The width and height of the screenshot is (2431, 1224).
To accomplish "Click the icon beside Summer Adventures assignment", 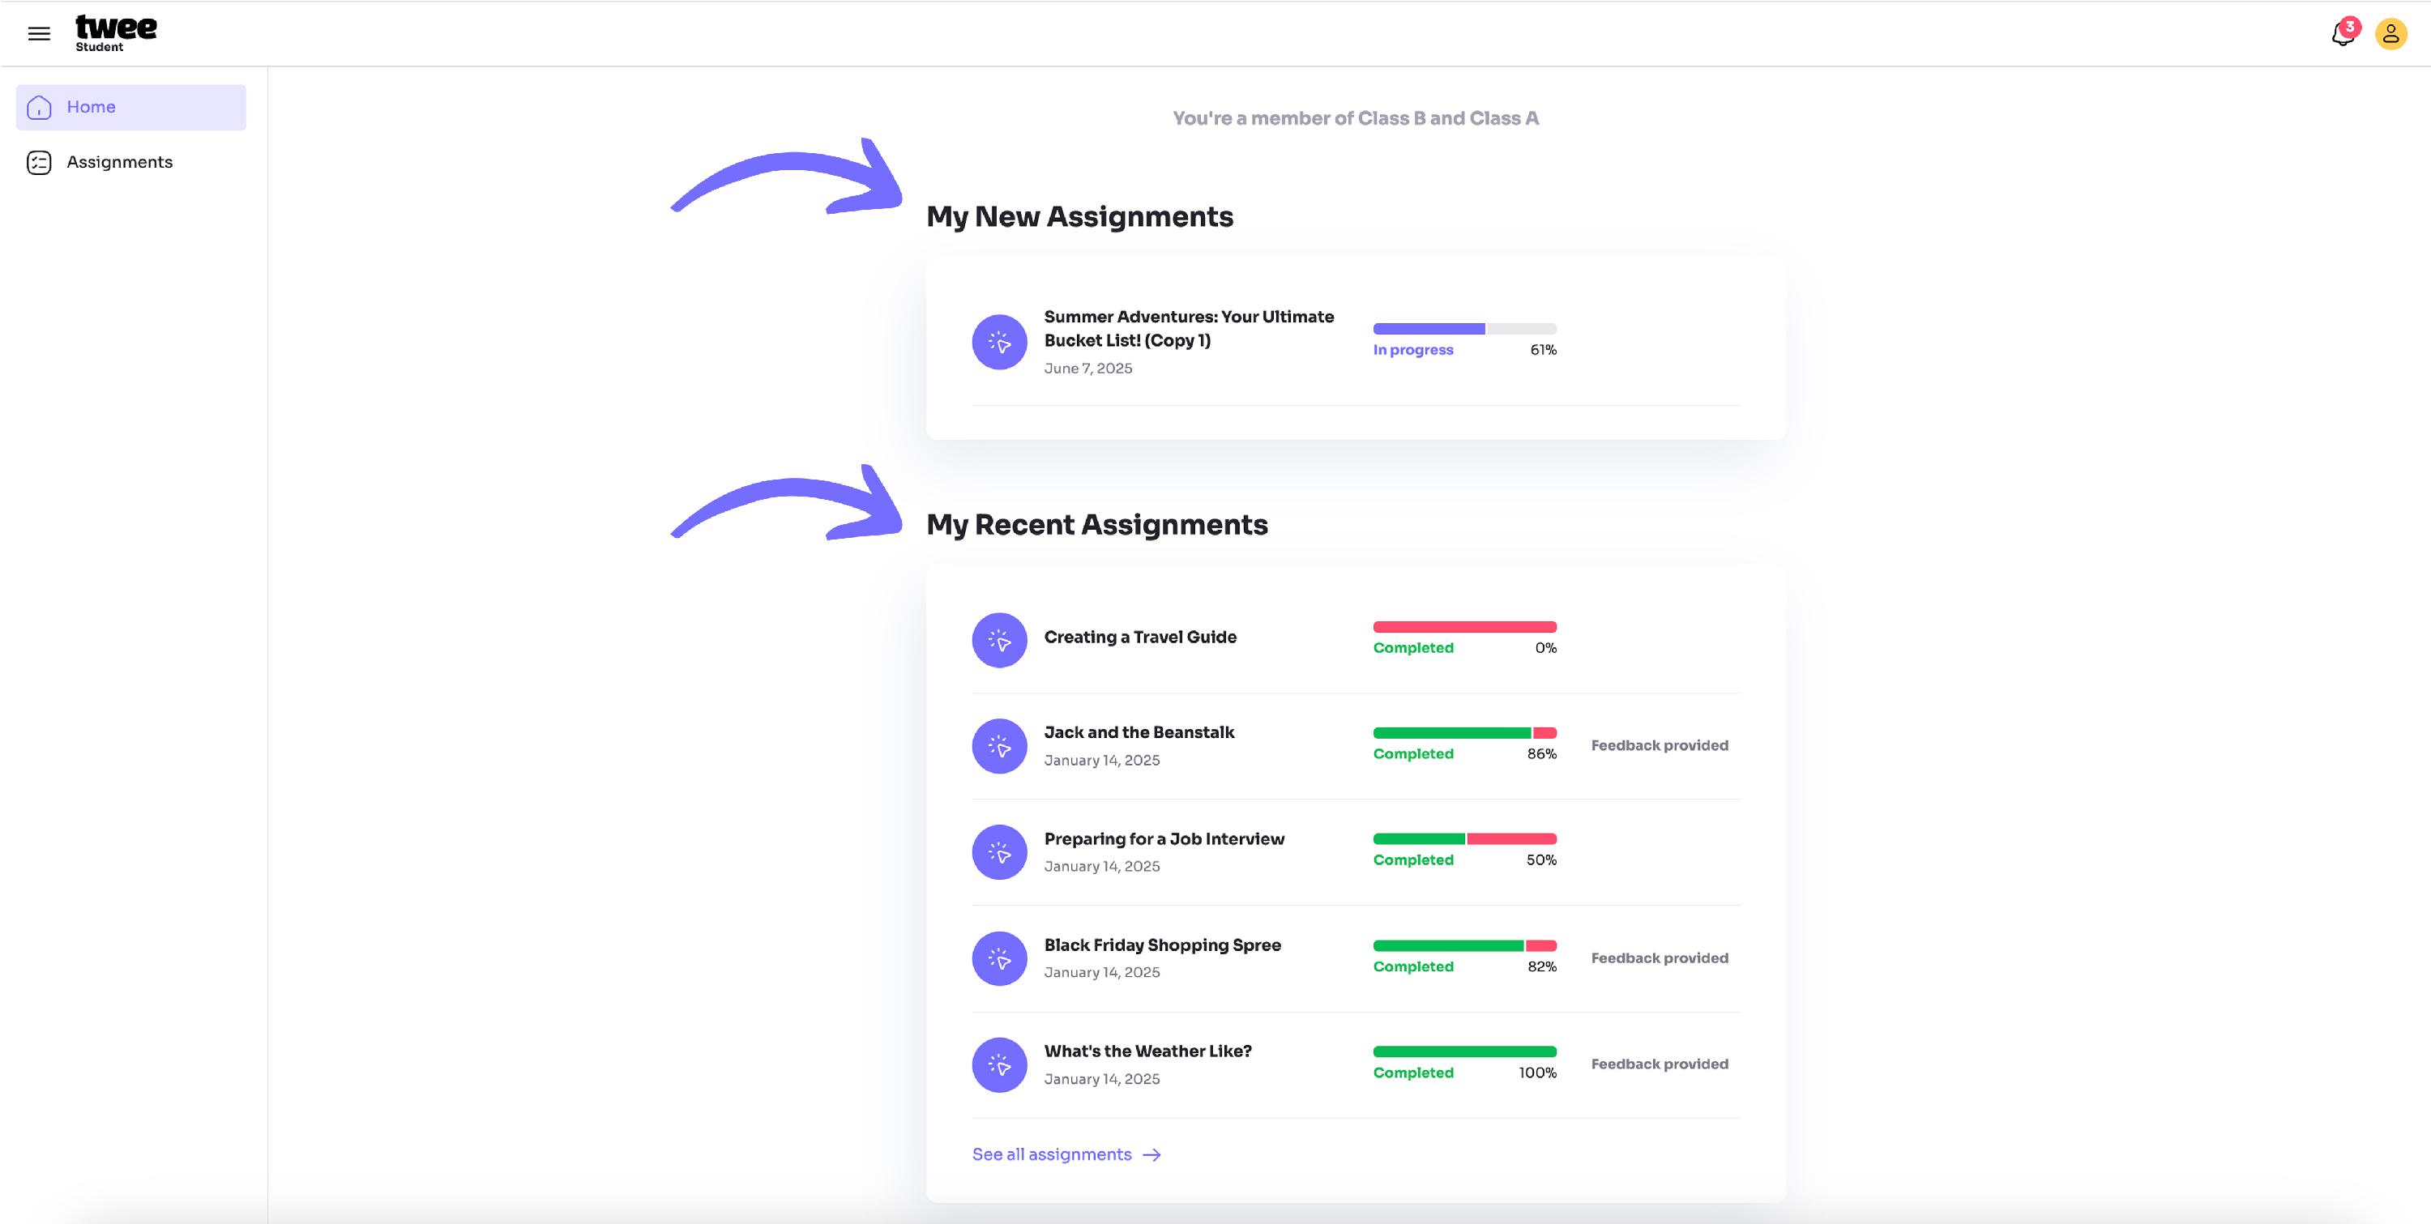I will [x=999, y=342].
